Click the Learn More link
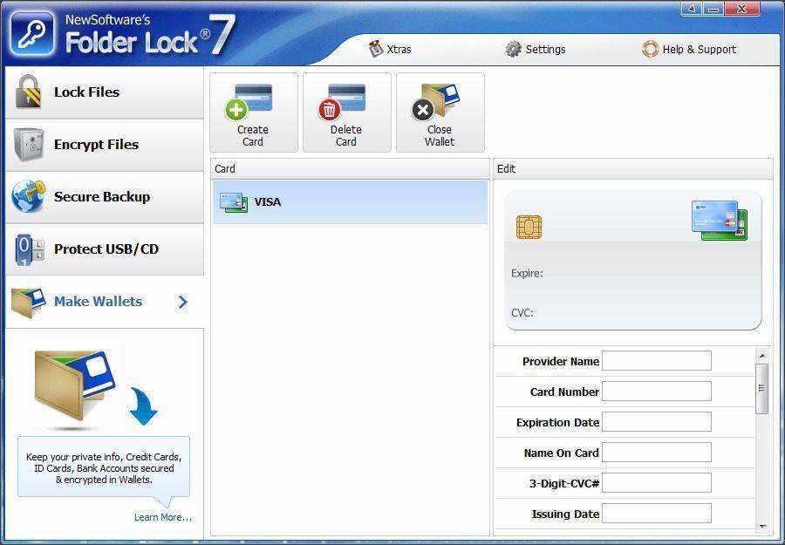 pos(162,517)
